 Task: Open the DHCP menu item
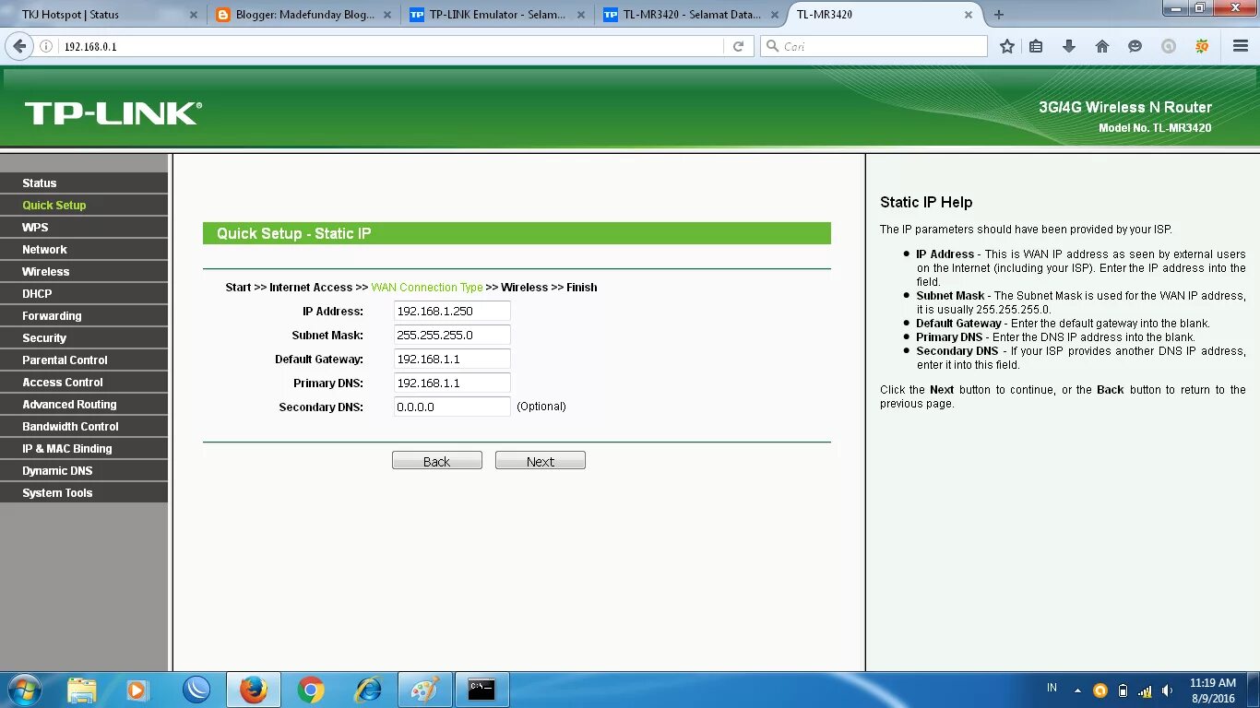84,294
